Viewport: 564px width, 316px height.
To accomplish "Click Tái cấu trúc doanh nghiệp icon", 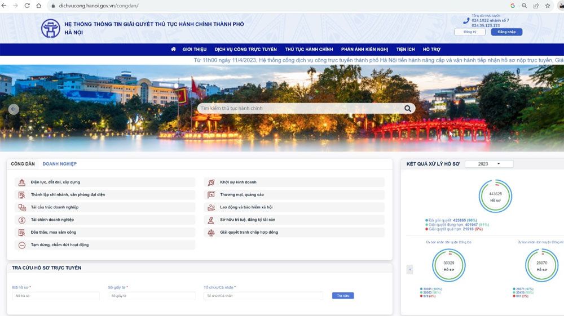I will point(22,207).
